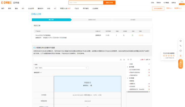Open the 企业应用 navigation menu item

coord(31,8)
